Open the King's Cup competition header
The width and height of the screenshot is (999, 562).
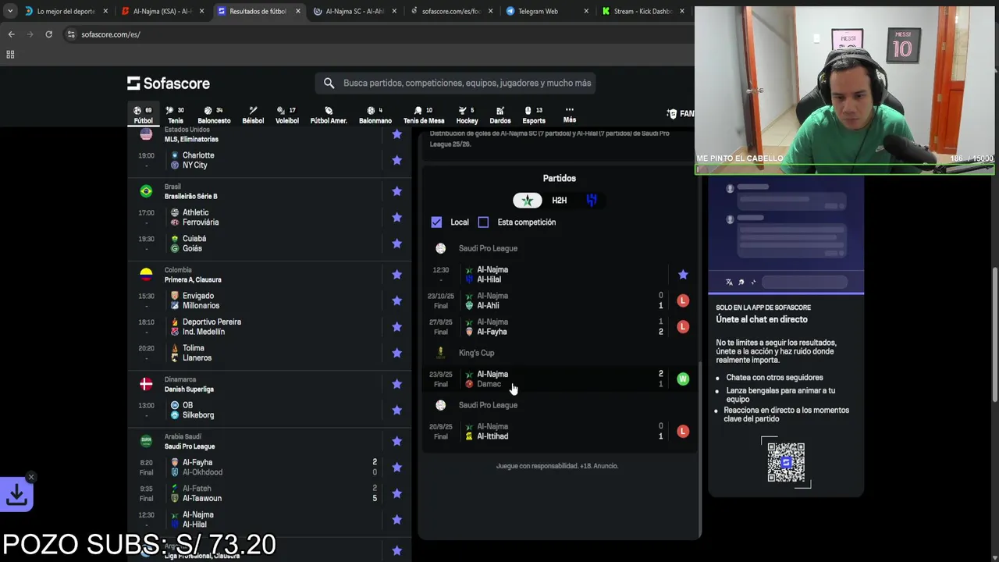point(476,353)
